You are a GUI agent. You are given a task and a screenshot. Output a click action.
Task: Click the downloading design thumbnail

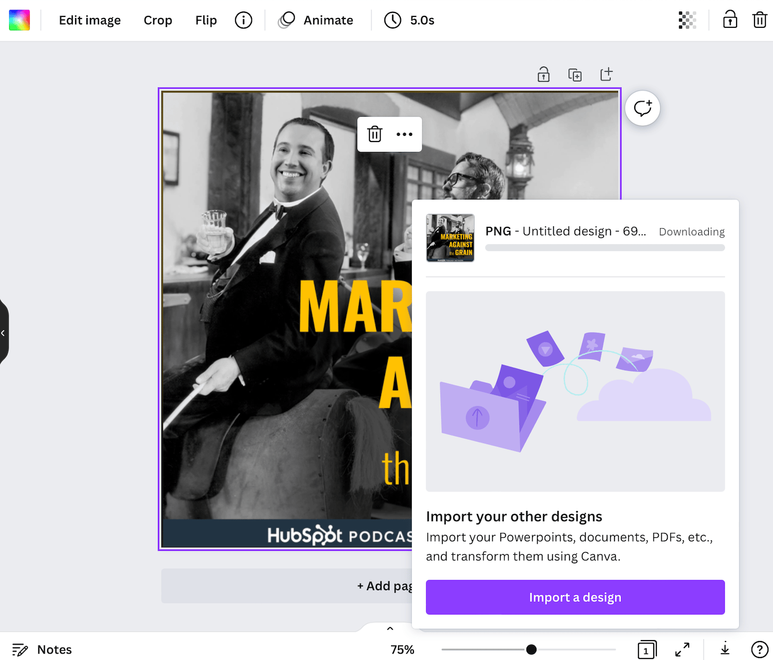coord(450,238)
